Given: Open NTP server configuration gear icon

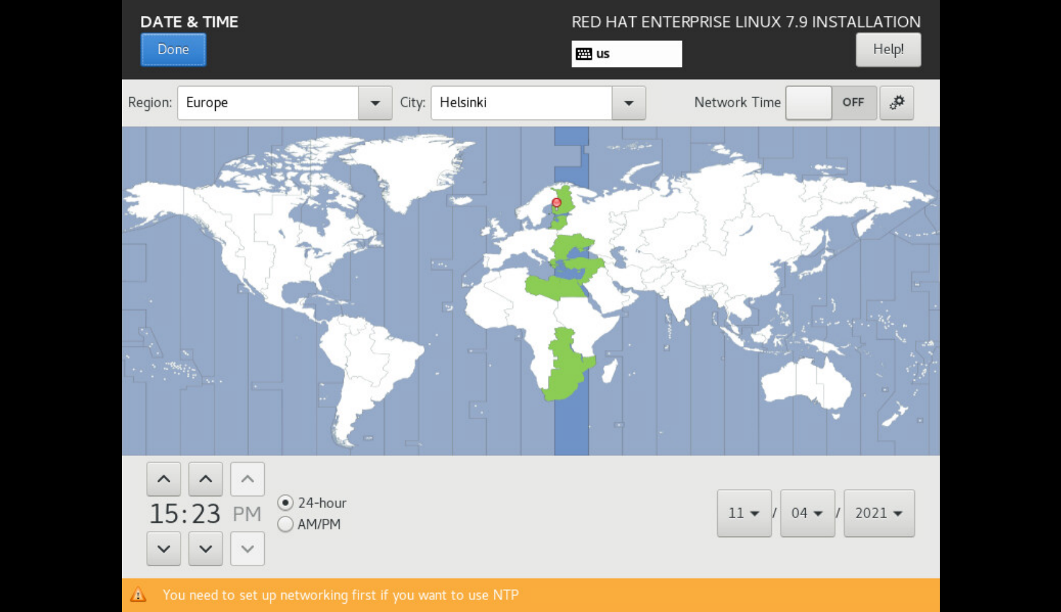Looking at the screenshot, I should [x=896, y=103].
